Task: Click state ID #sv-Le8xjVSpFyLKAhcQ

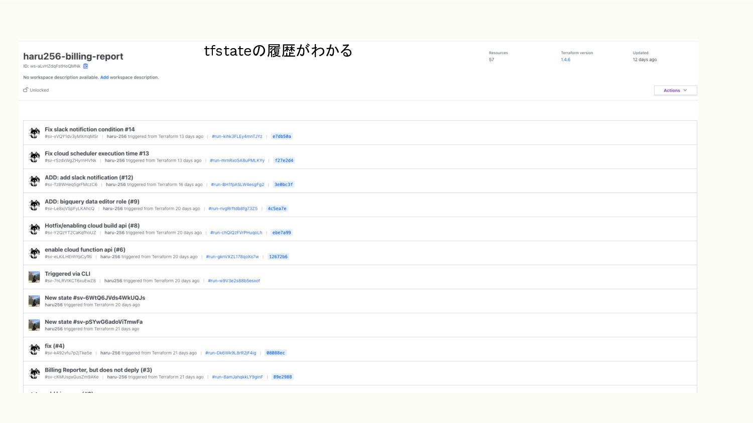Action: (69, 208)
